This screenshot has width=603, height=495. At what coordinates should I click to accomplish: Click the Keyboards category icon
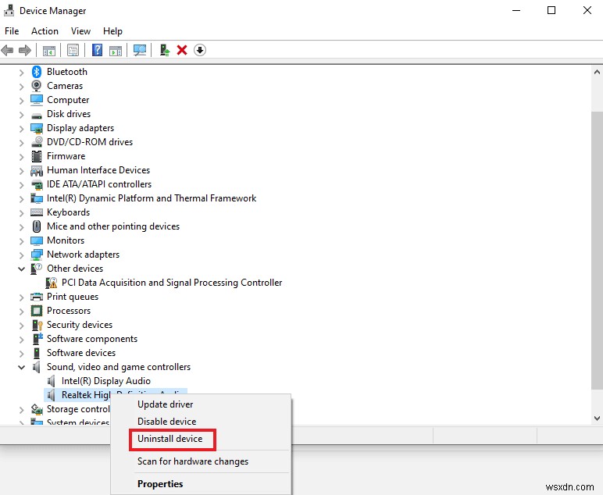click(x=37, y=212)
